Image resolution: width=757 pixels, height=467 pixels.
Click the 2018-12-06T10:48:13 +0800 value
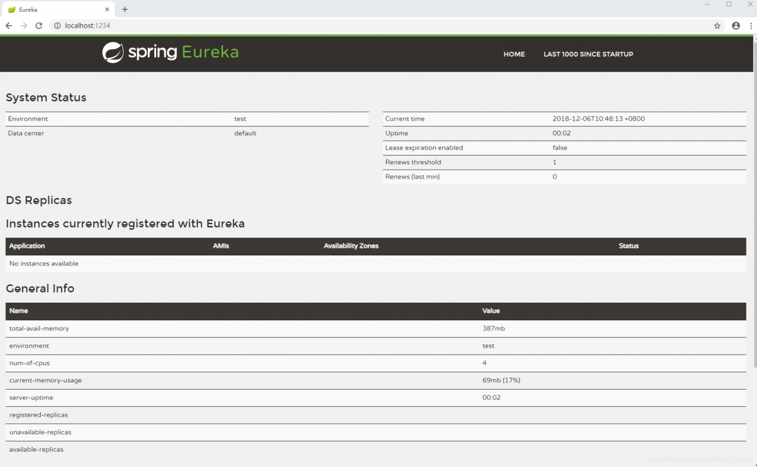[599, 119]
